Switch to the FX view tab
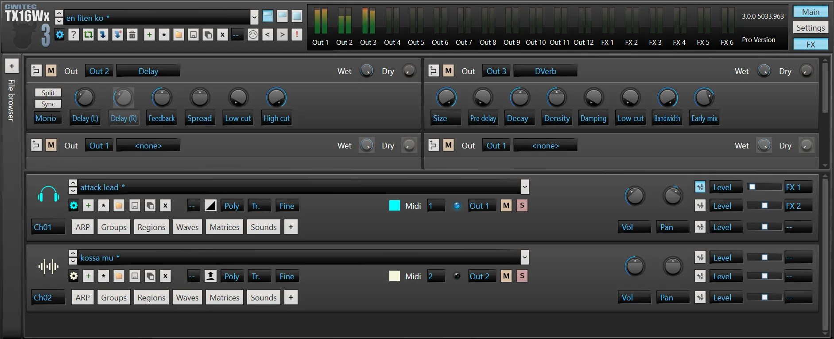Viewport: 834px width, 339px height. point(811,44)
